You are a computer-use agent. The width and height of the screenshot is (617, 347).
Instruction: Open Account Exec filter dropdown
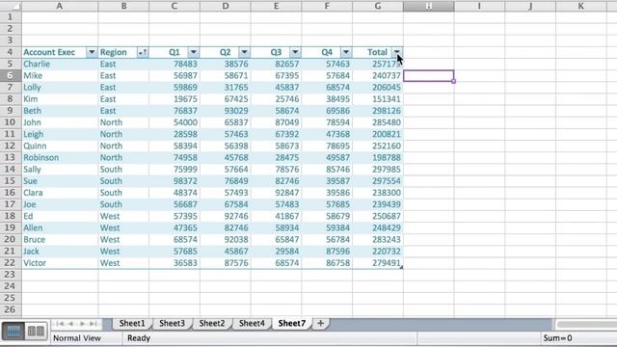click(92, 52)
